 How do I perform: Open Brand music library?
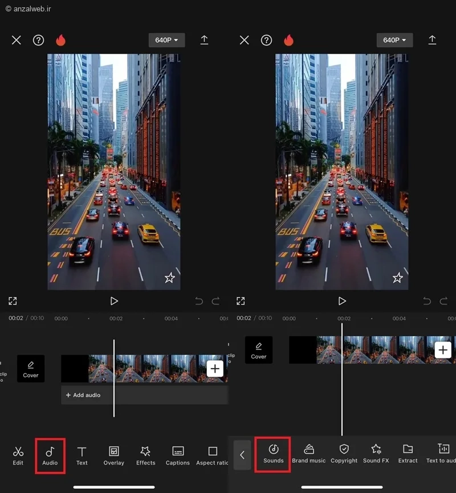tap(309, 454)
